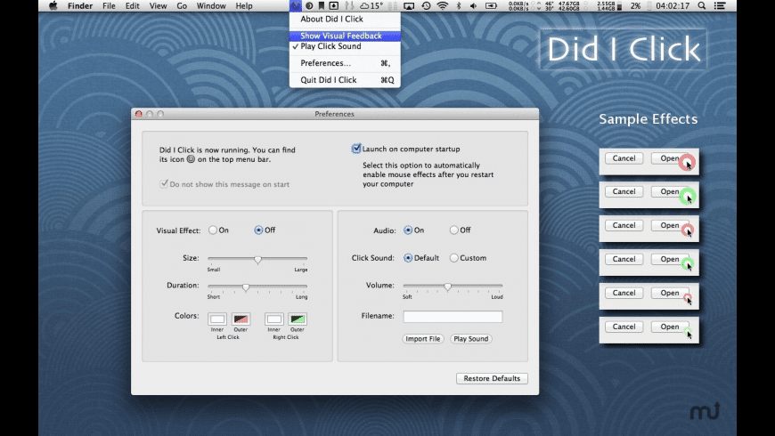
Task: Open the Edit menu
Action: 132,6
